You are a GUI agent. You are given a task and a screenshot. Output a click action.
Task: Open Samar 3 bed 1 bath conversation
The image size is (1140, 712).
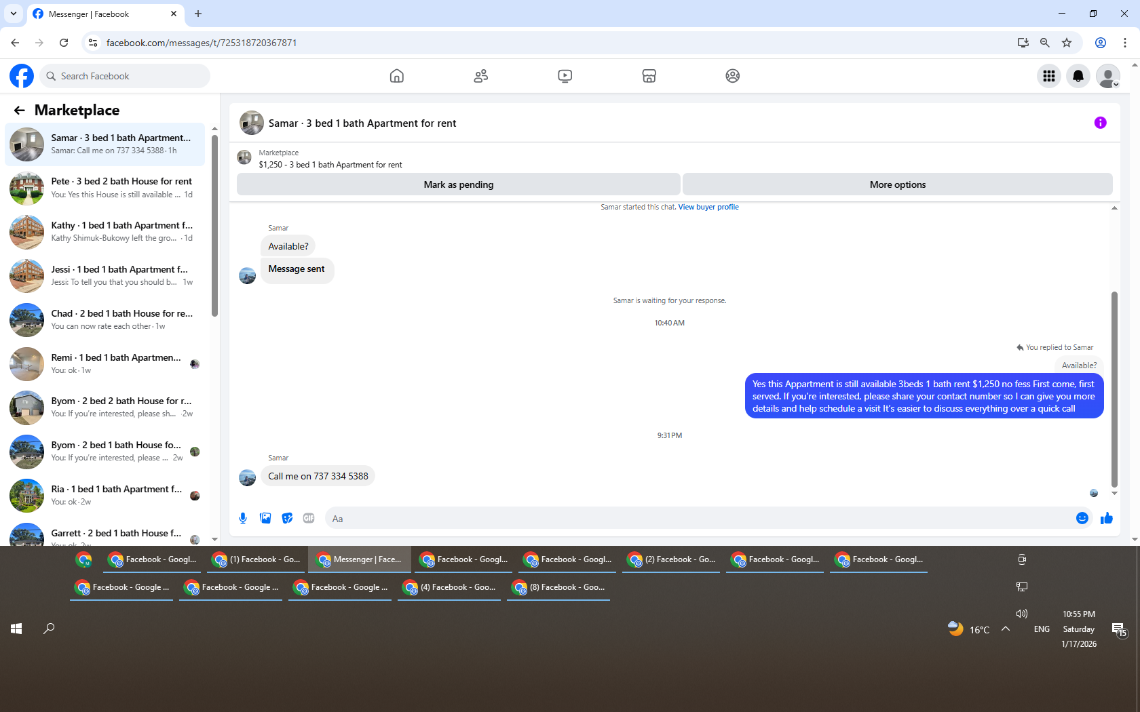104,144
